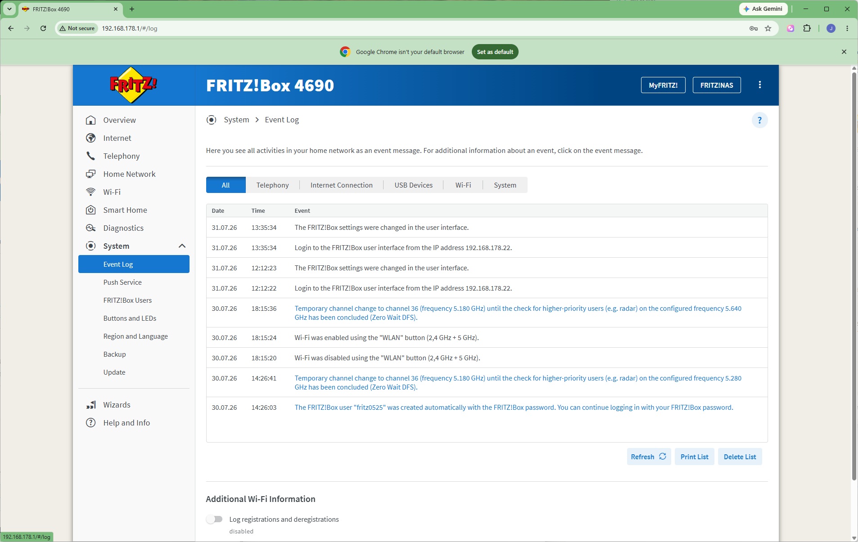Open the tab search dropdown arrow
The image size is (858, 542).
click(9, 9)
